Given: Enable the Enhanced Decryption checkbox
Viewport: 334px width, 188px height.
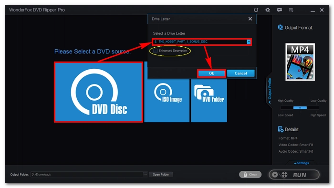Looking at the screenshot, I should click(156, 51).
